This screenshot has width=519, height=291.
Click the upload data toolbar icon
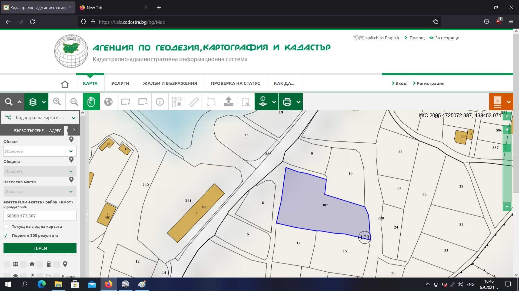click(228, 102)
